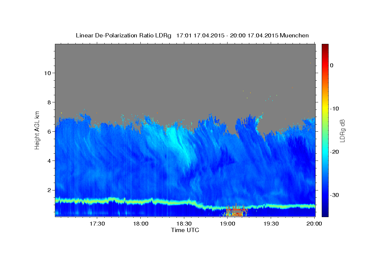Image resolution: width=390 pixels, height=260 pixels.
Task: Click the height tick label 6
Action: pyautogui.click(x=49, y=131)
